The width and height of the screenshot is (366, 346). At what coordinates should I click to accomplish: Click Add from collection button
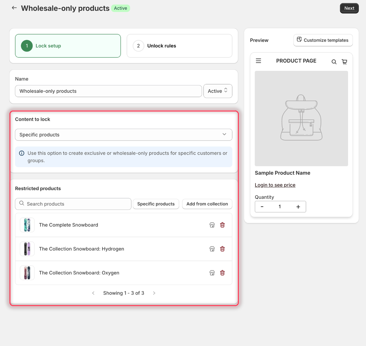click(207, 204)
